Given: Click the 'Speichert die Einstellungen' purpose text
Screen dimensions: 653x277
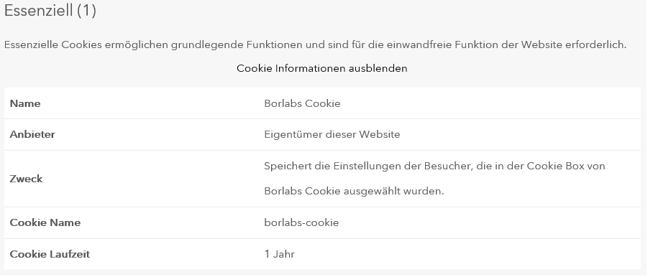Looking at the screenshot, I should [332, 166].
